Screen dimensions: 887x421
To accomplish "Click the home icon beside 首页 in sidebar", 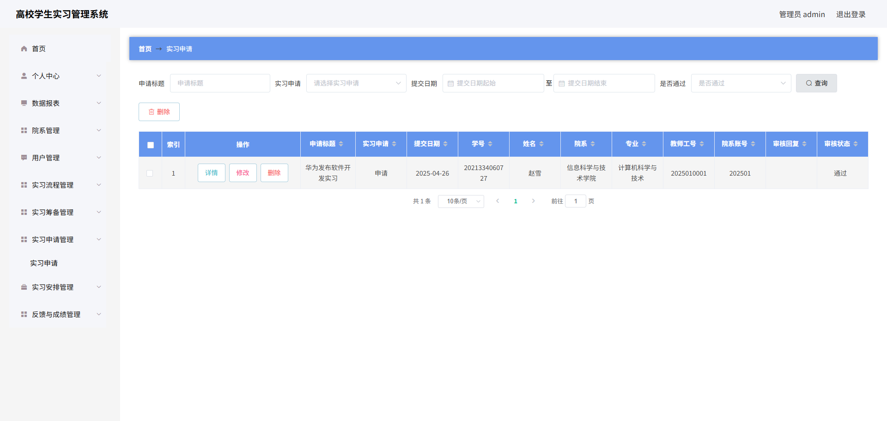I will point(24,49).
